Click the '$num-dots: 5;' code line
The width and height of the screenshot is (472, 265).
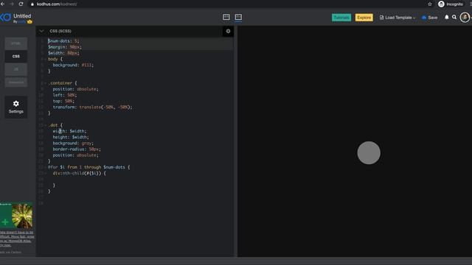63,41
